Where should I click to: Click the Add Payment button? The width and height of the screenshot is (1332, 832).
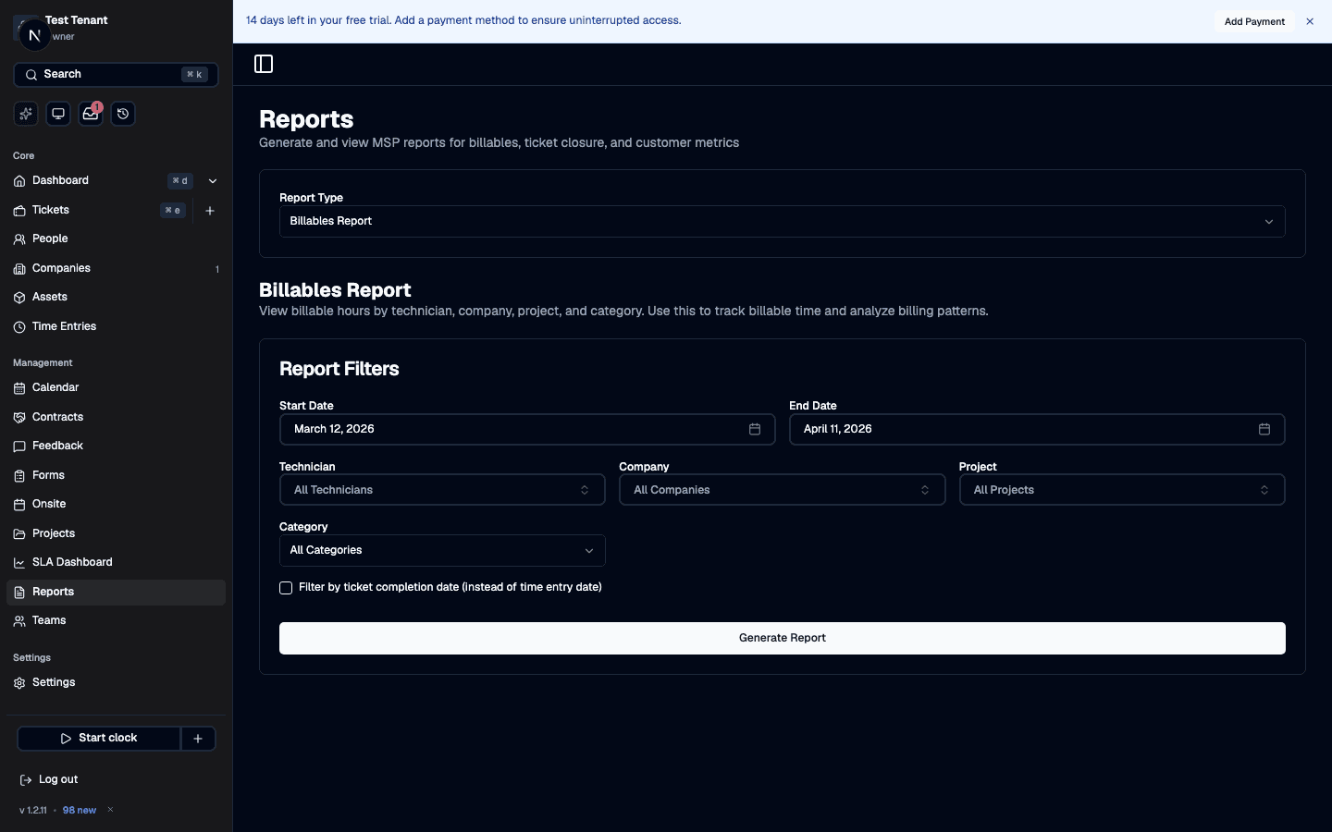(1254, 21)
